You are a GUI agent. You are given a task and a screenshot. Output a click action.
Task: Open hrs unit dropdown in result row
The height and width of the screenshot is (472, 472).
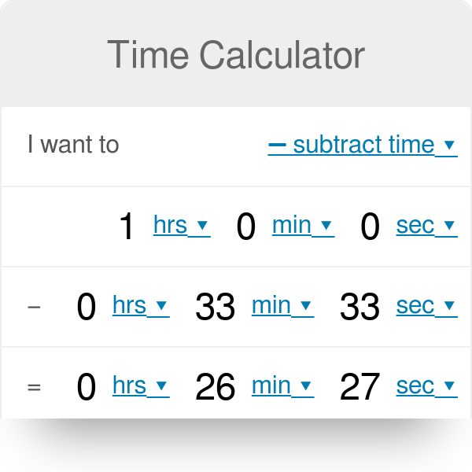140,385
